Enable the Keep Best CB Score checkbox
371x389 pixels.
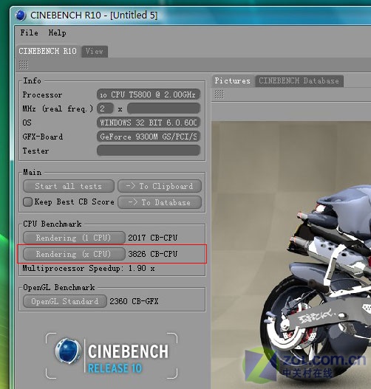[x=27, y=202]
